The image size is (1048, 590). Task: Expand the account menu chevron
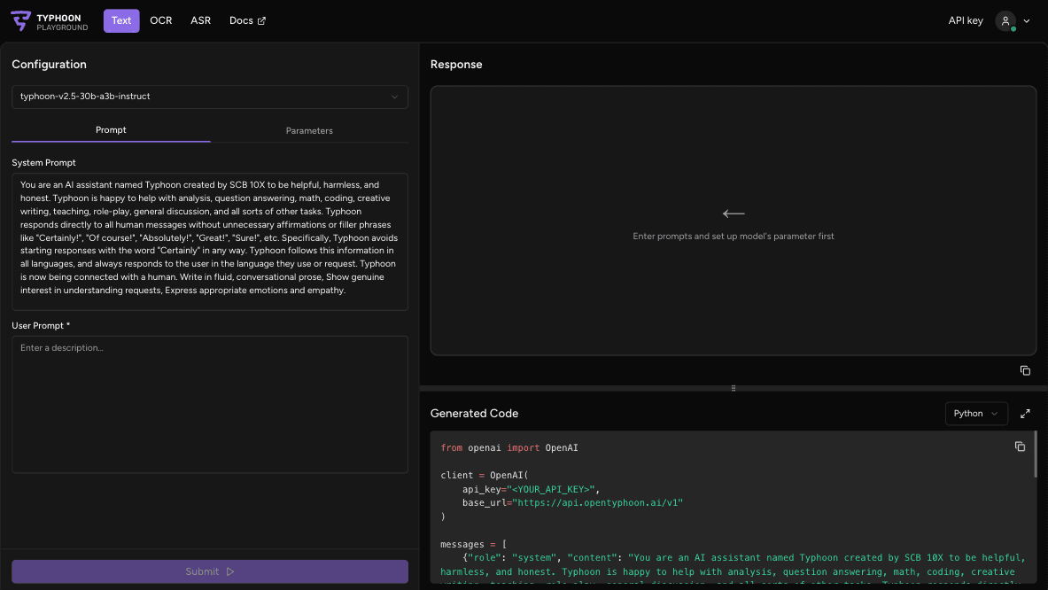1027,20
